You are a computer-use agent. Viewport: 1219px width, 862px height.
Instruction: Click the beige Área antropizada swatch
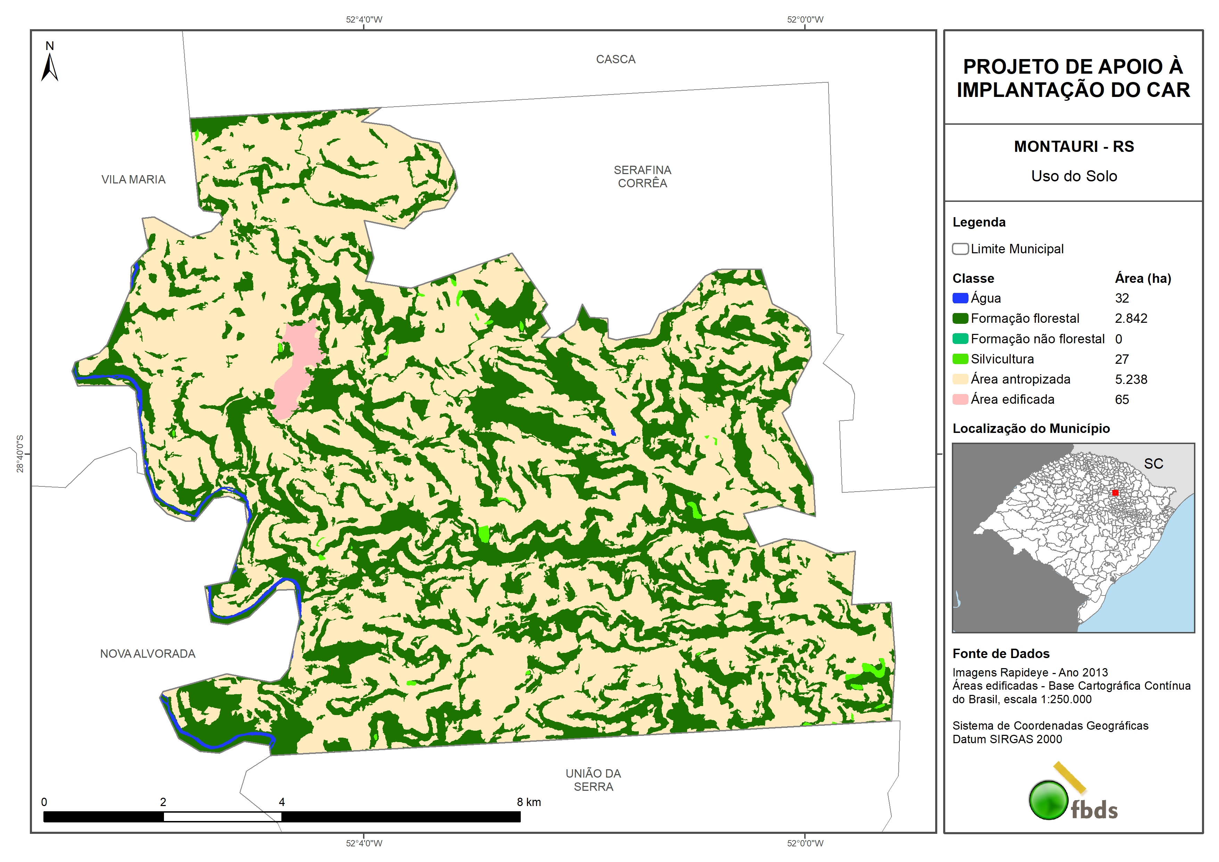(x=960, y=379)
